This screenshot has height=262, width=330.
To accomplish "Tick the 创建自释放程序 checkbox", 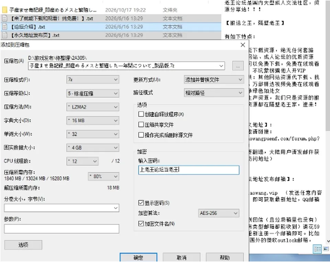I will pyautogui.click(x=141, y=114).
